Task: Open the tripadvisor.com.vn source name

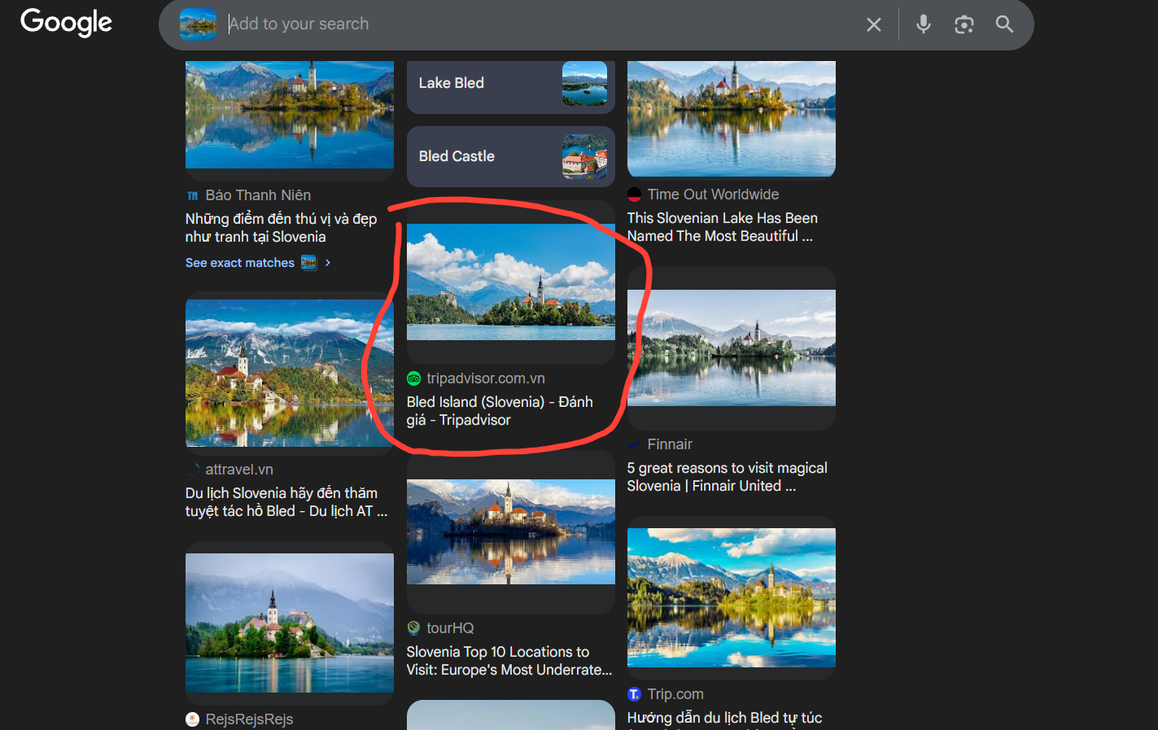Action: click(x=486, y=378)
